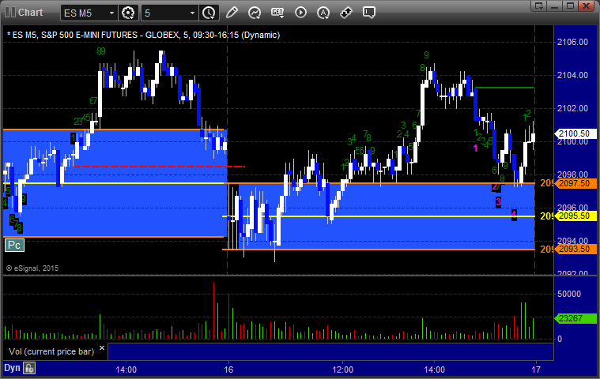600x379 pixels.
Task: Expand the interval 5 dropdown
Action: [x=192, y=13]
